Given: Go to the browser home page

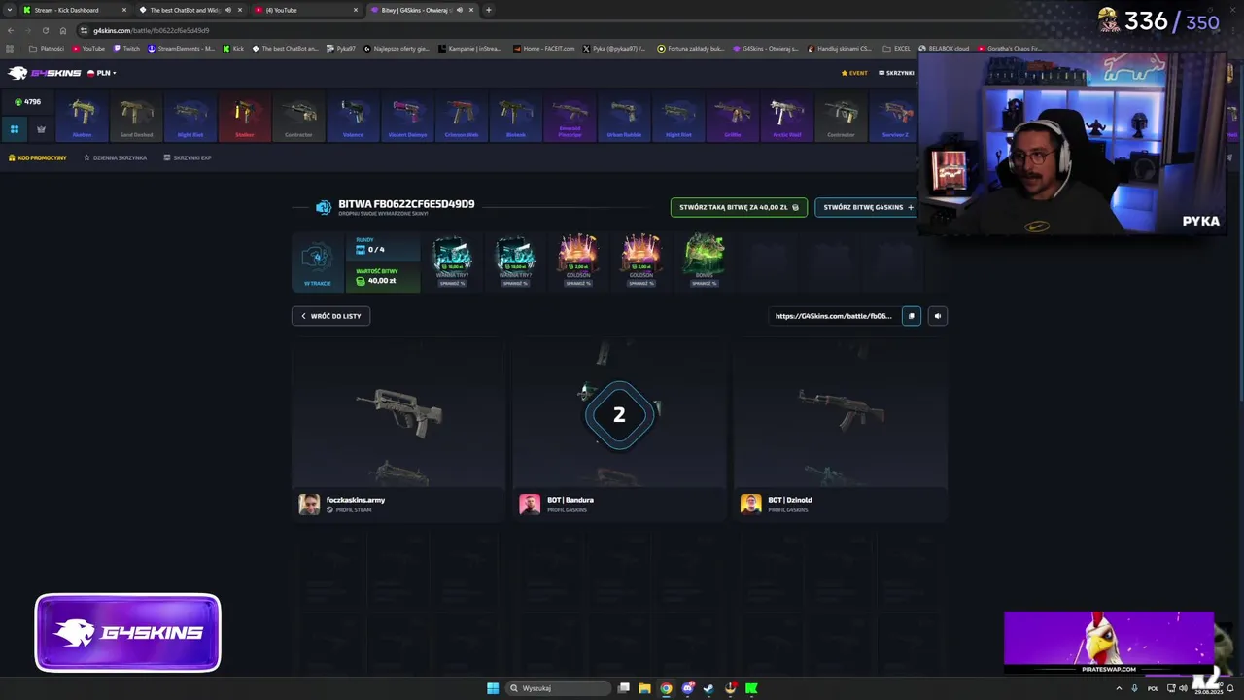Looking at the screenshot, I should click(x=63, y=30).
